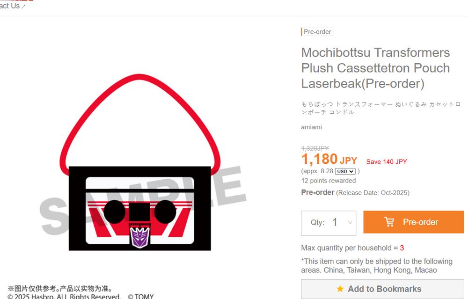This screenshot has width=468, height=299.
Task: Click the purple Decepticon emblem on the pouch image
Action: coord(139,238)
